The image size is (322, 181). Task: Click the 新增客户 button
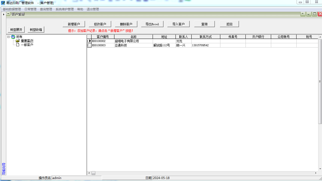click(x=74, y=24)
